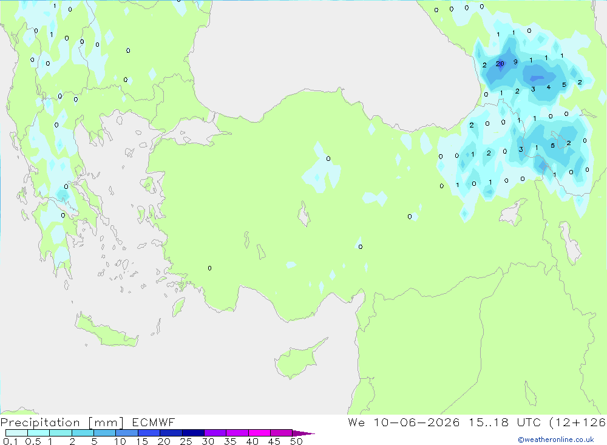The image size is (607, 445).
Task: Click the "(12+126" forecast offset text
Action: 578,423
